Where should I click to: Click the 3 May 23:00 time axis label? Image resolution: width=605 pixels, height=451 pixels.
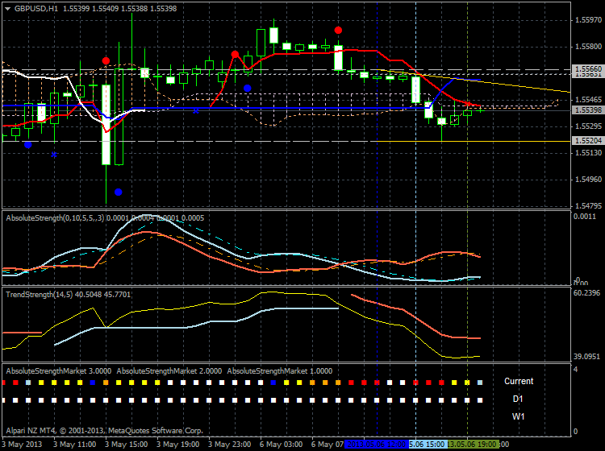click(230, 445)
